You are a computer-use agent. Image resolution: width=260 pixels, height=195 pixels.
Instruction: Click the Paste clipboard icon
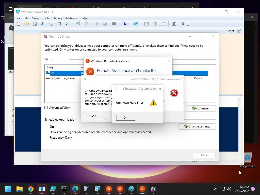coord(59,24)
